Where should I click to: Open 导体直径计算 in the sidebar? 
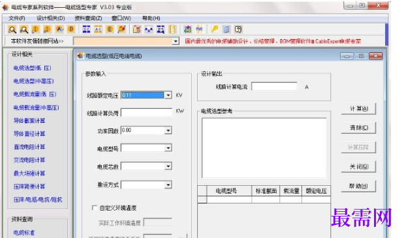pos(29,134)
